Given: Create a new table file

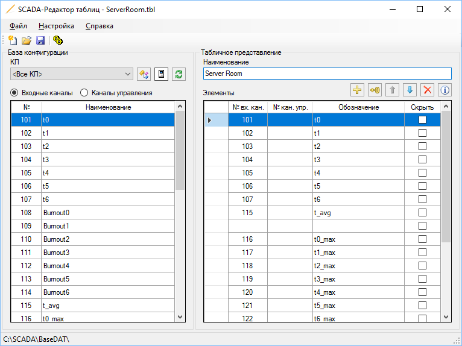Looking at the screenshot, I should tap(13, 40).
